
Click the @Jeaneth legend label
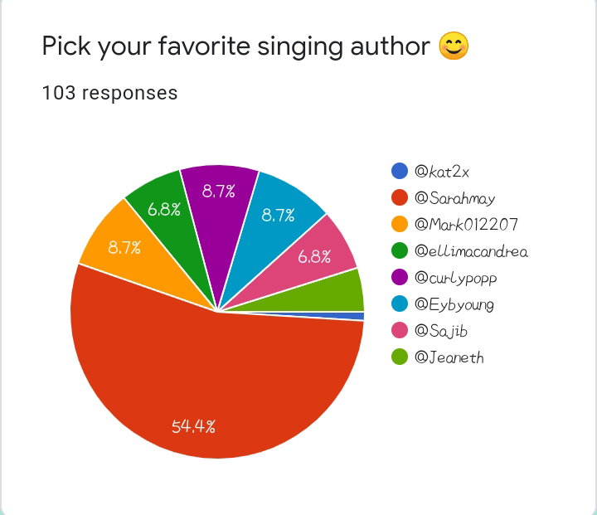click(x=449, y=357)
